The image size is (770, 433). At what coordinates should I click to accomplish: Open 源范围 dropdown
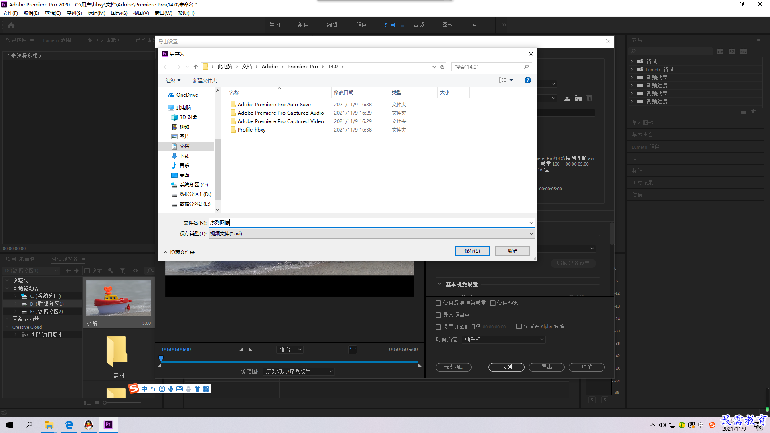pos(299,372)
